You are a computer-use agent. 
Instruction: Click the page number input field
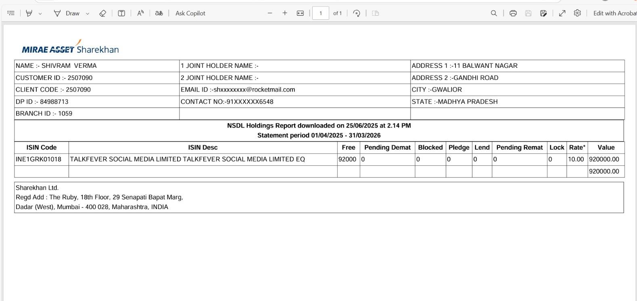[321, 13]
